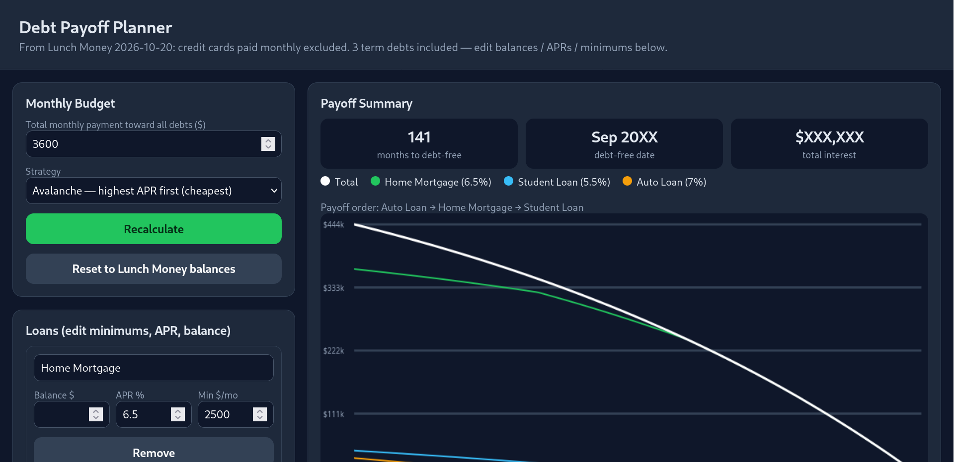Click the '141' months to debt-free value
This screenshot has width=954, height=462.
tap(419, 137)
